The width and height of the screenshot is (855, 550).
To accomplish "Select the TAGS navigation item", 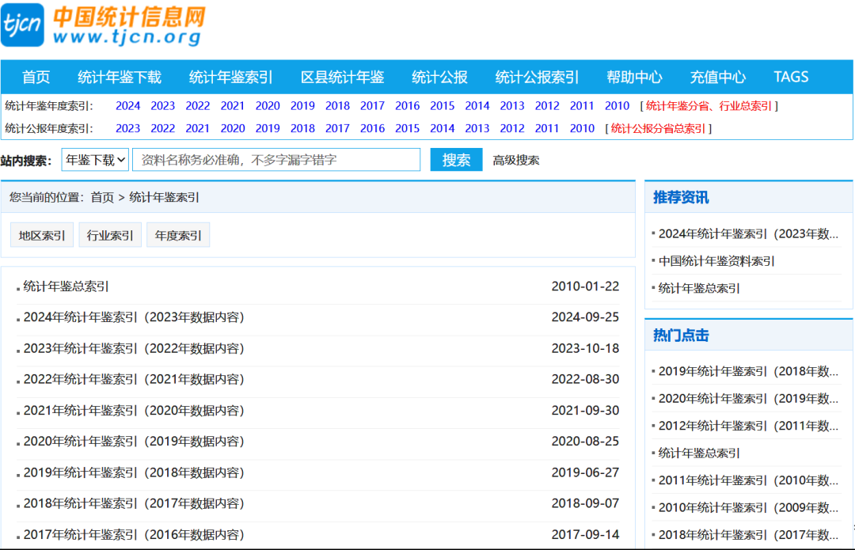I will click(791, 77).
